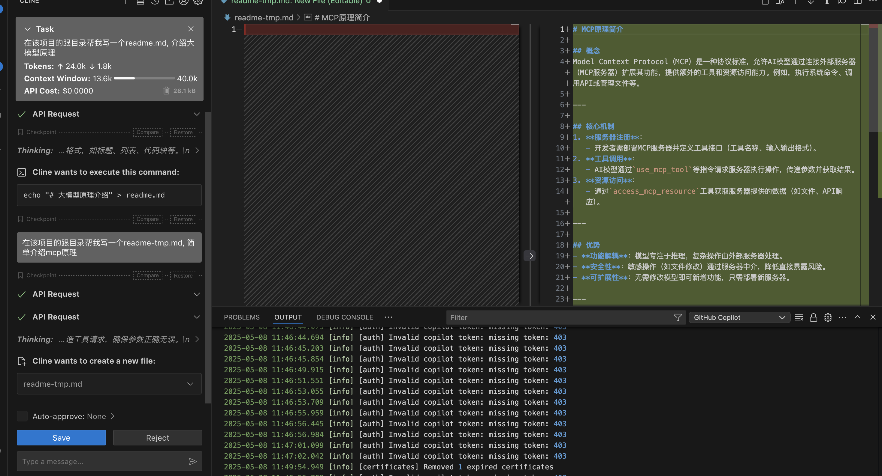Click the Context Window progress bar

click(144, 78)
